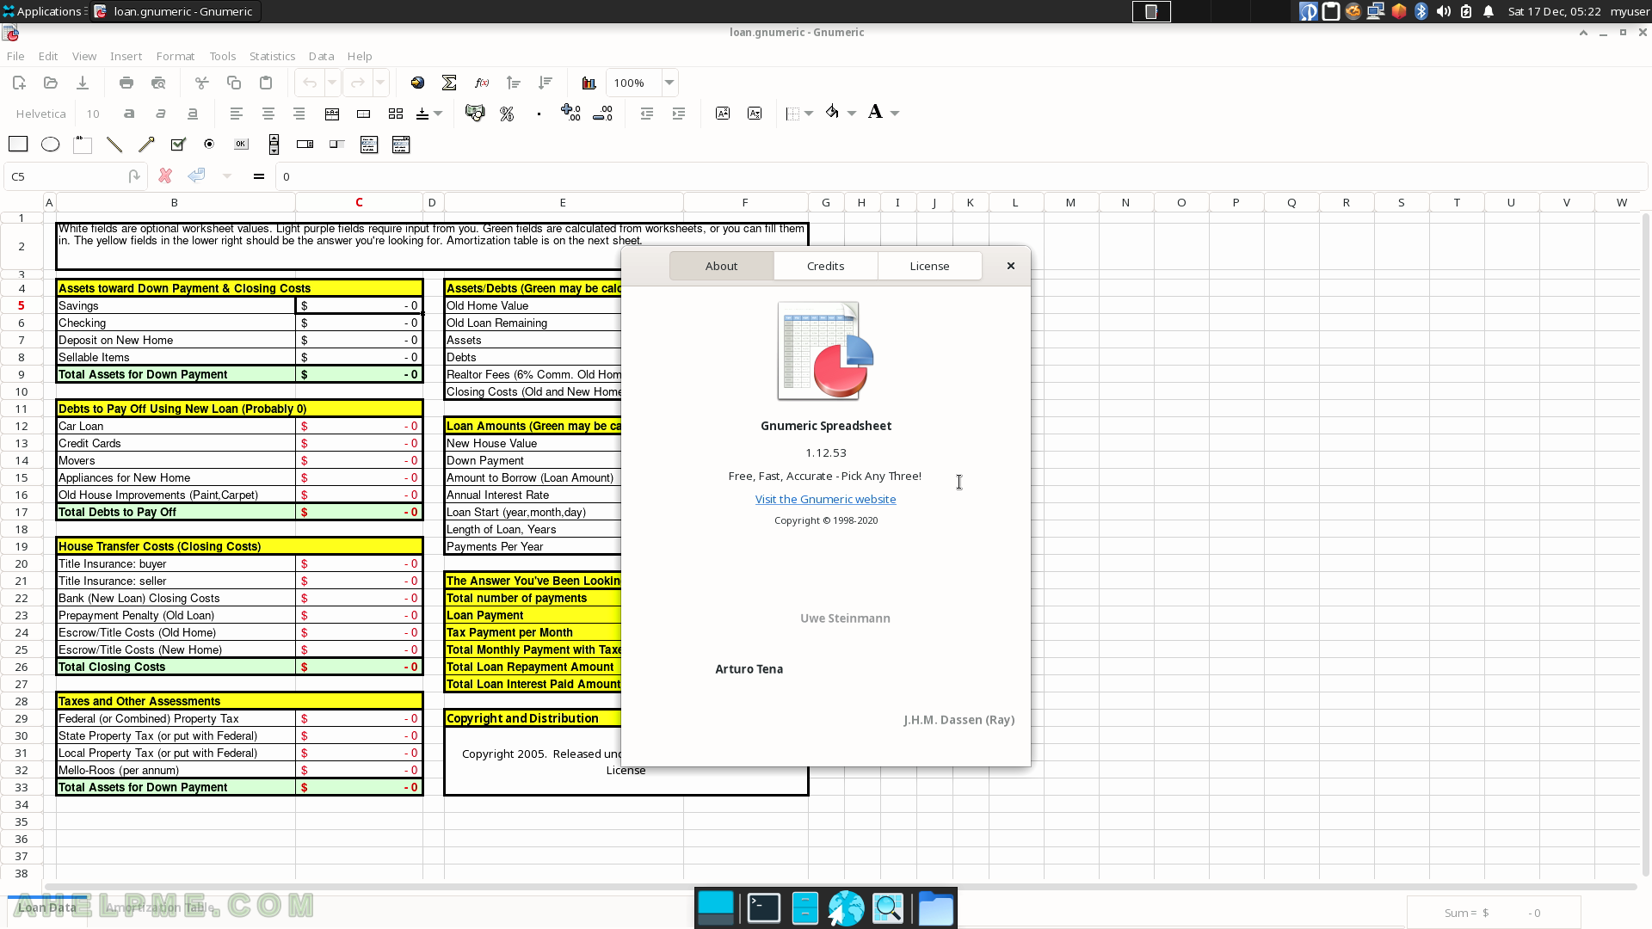Screen dimensions: 1652x929
Task: Cancel cell edit with red X
Action: click(165, 175)
